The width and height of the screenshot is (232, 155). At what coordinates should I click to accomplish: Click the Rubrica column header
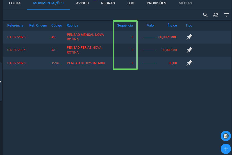click(x=72, y=25)
